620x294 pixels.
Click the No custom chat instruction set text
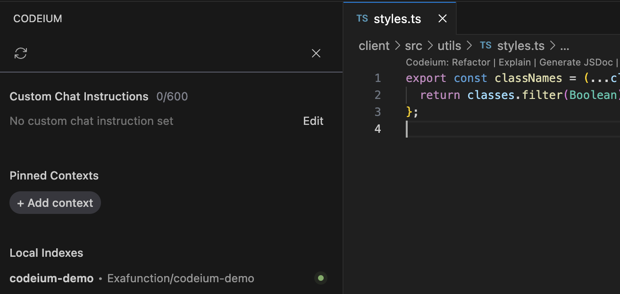click(92, 121)
